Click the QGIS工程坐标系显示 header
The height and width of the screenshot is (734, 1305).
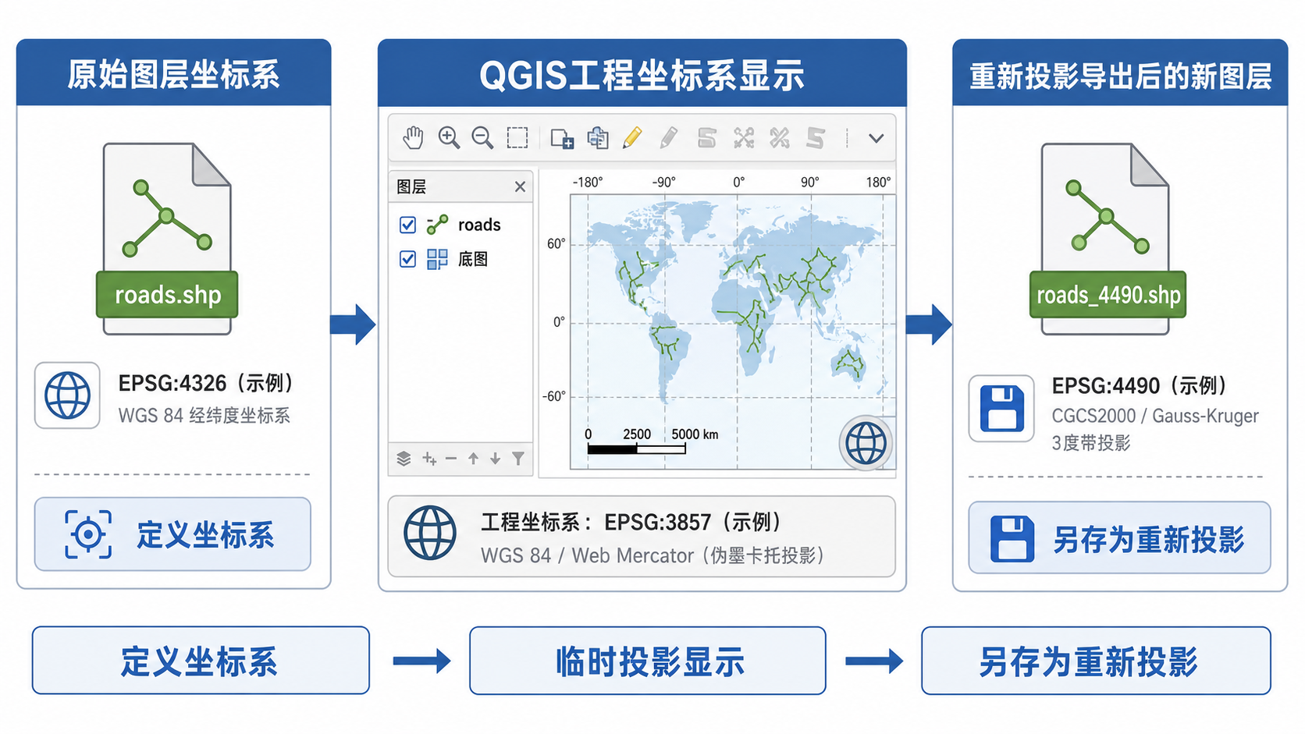642,74
